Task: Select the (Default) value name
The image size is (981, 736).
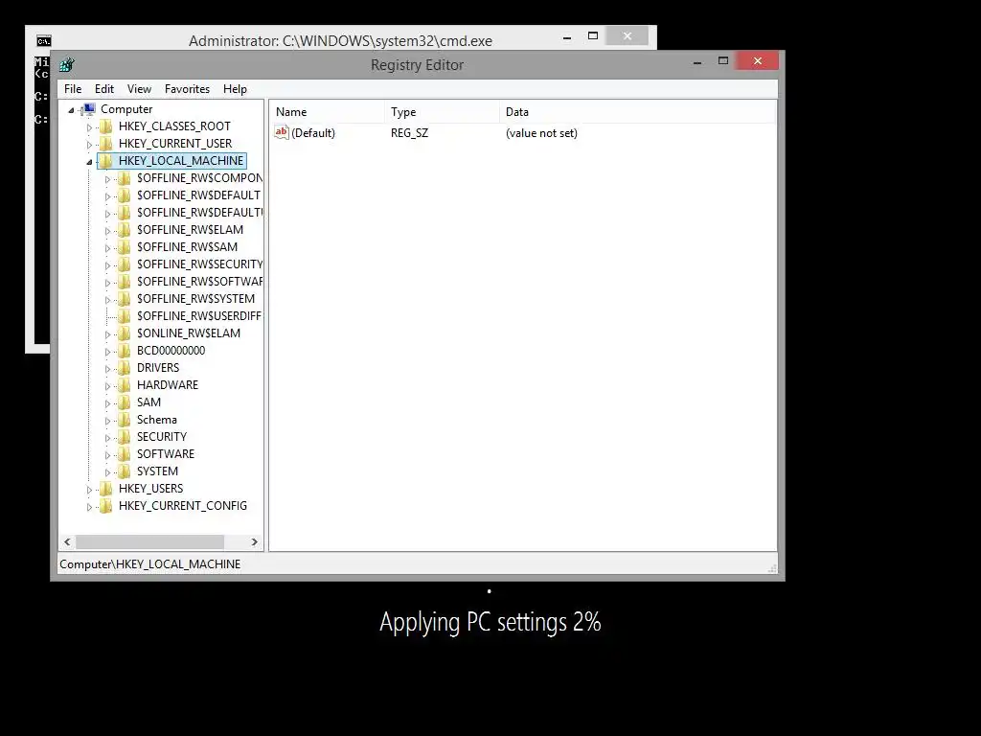Action: pyautogui.click(x=313, y=132)
